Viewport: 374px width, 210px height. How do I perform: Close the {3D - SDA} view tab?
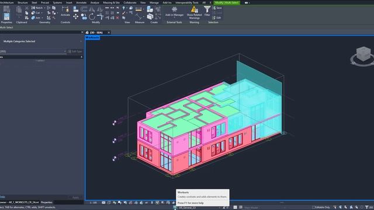109,33
